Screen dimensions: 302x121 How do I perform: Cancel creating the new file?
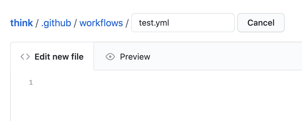pyautogui.click(x=261, y=23)
